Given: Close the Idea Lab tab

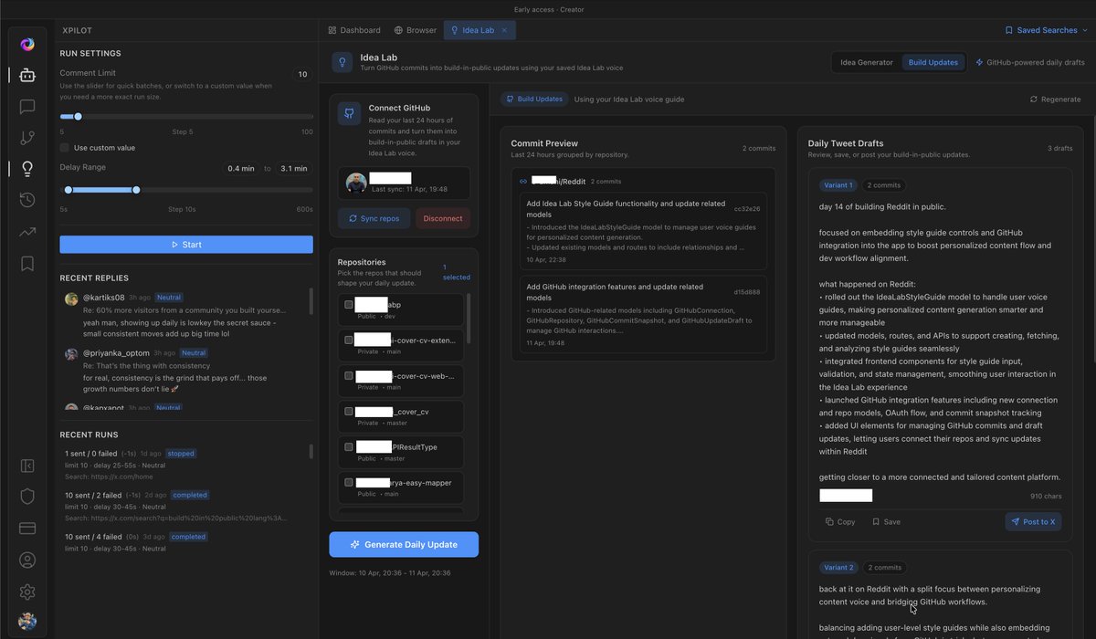Looking at the screenshot, I should tap(504, 30).
